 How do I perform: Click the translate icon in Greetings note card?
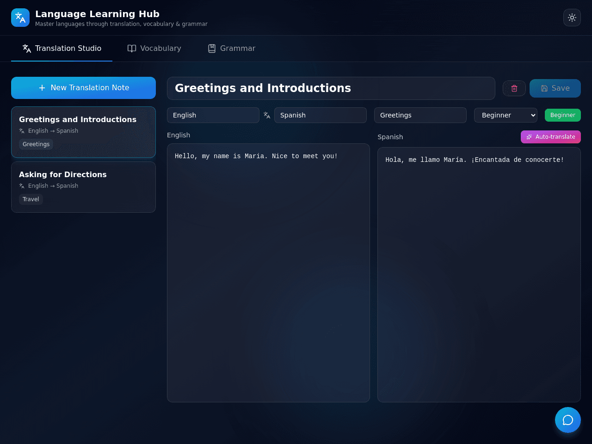pos(22,131)
